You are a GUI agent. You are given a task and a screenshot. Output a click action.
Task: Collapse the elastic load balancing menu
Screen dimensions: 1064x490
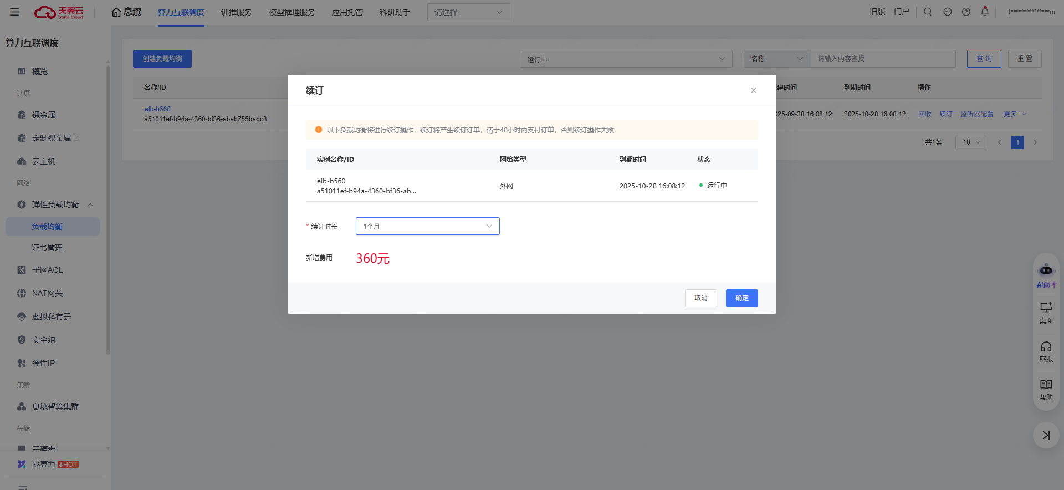point(90,205)
